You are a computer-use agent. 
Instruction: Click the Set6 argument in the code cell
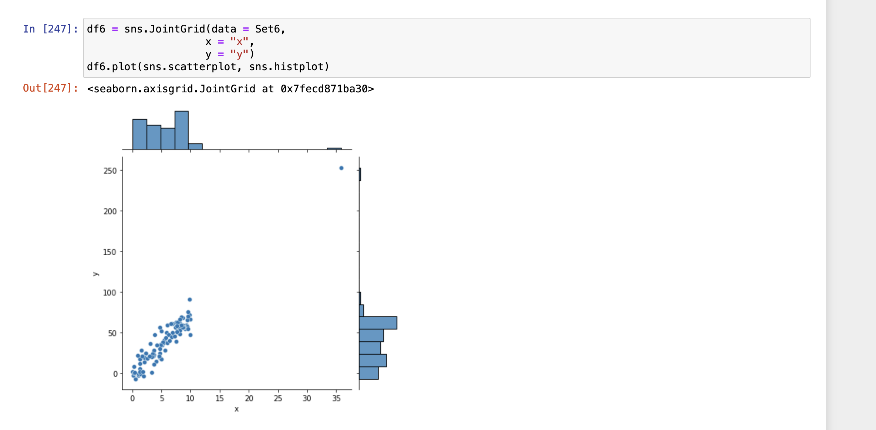pyautogui.click(x=269, y=29)
